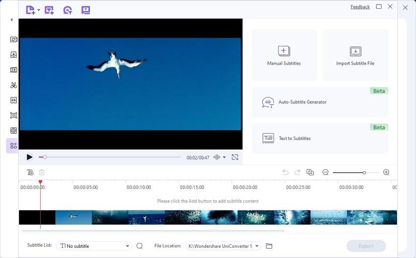The image size is (416, 258).
Task: Collapse the left sidebar with back arrow
Action: 12,20
